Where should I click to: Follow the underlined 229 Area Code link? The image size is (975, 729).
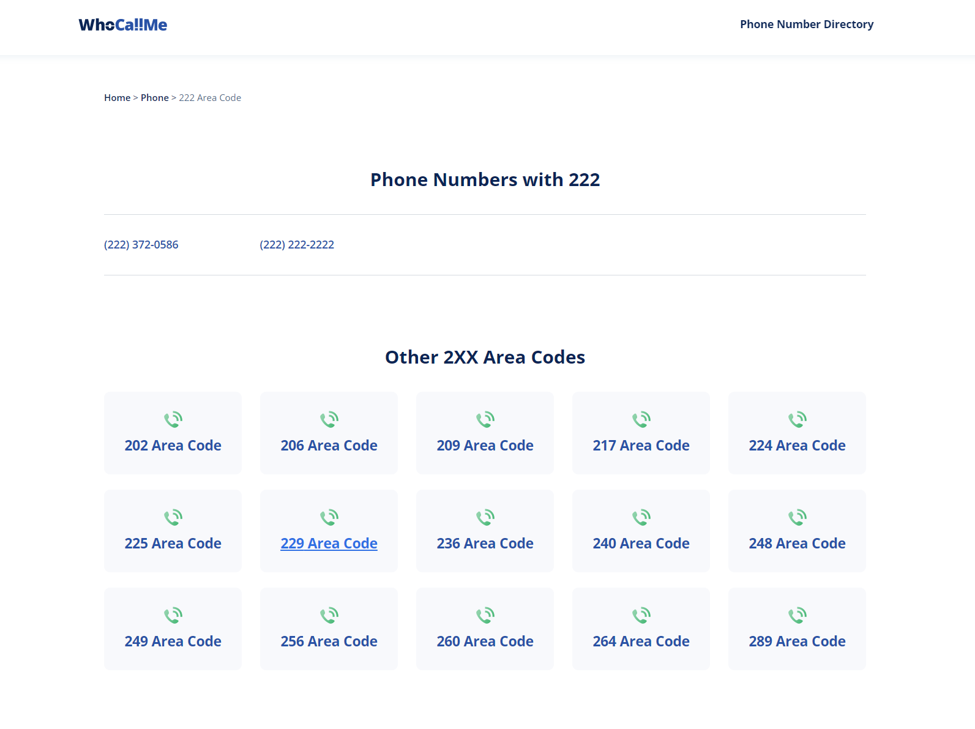329,544
